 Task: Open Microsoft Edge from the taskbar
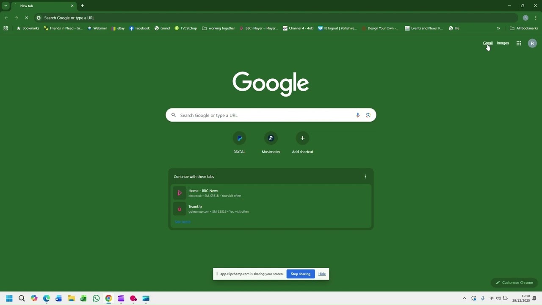pos(47,299)
